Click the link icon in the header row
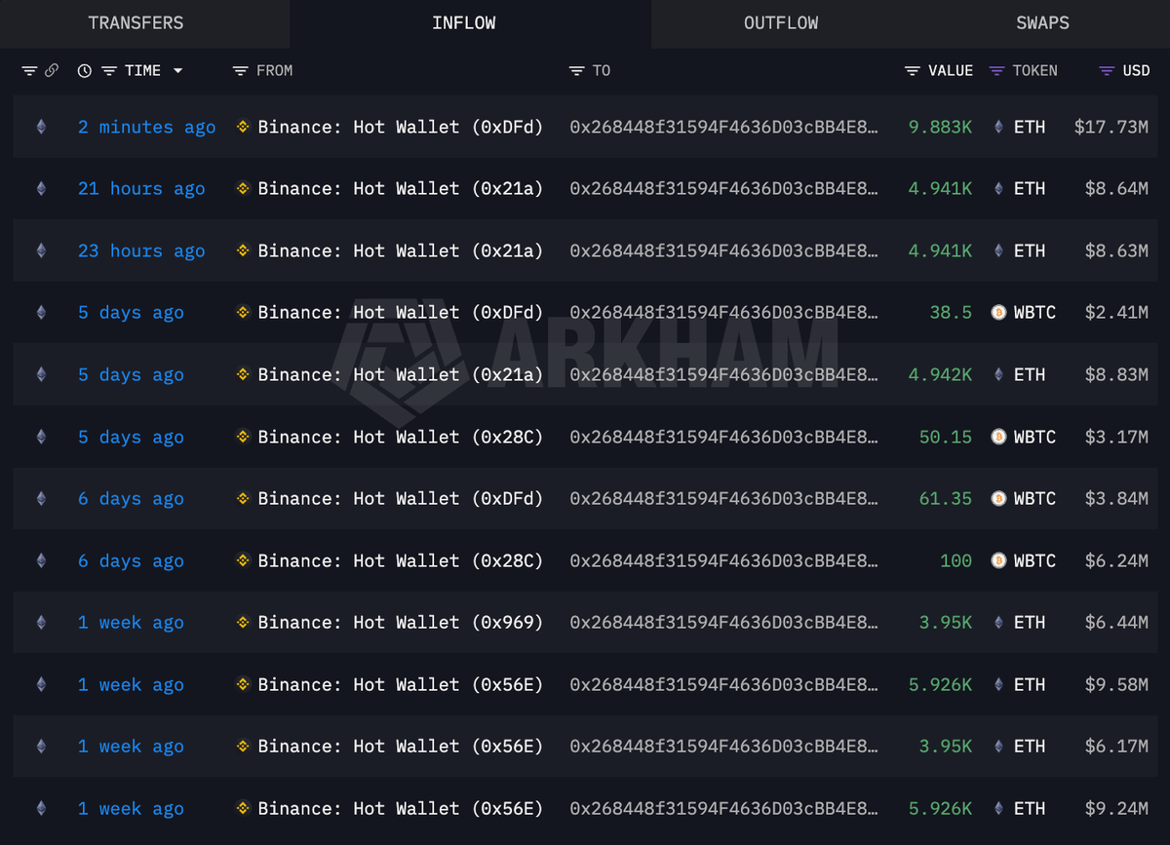The width and height of the screenshot is (1170, 845). [52, 71]
